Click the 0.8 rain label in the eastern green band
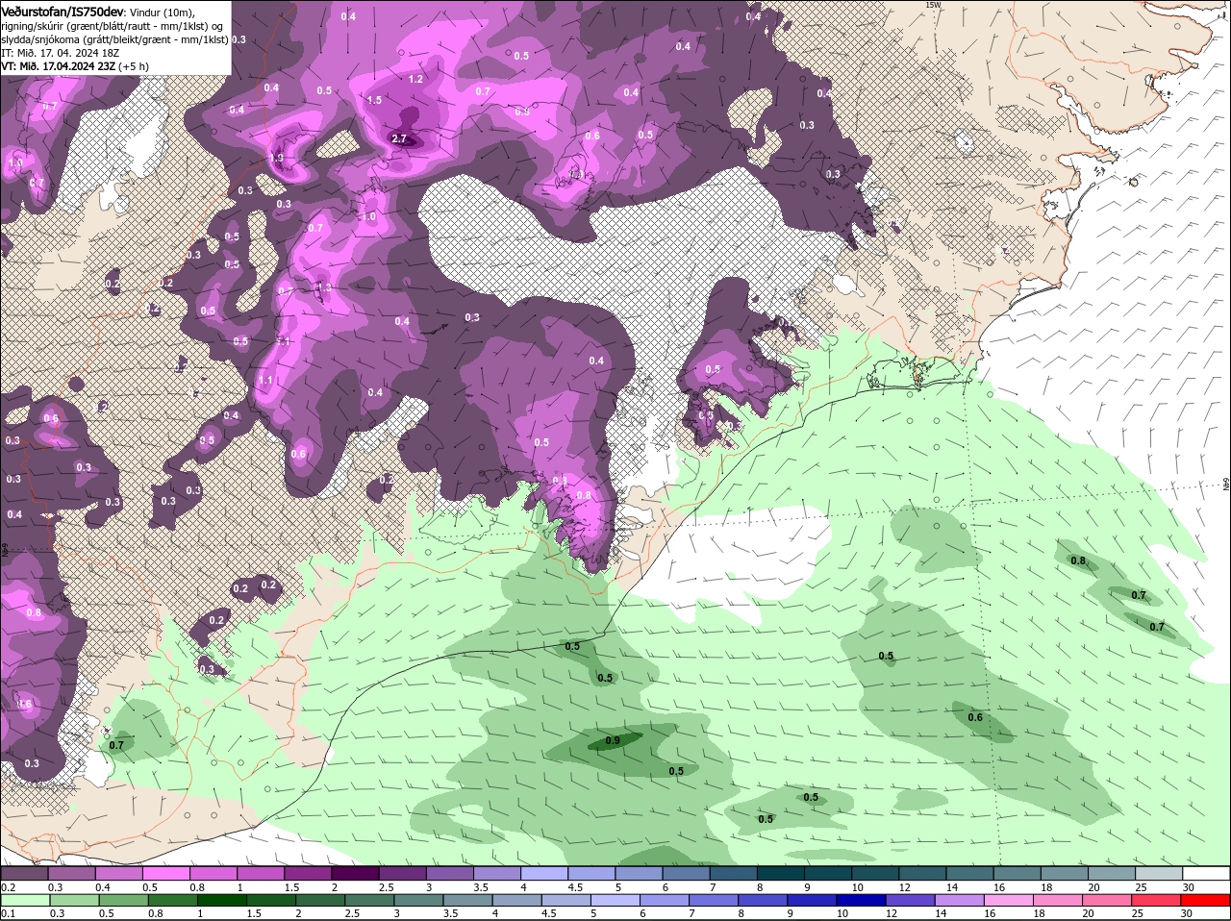Image resolution: width=1231 pixels, height=921 pixels. click(x=1078, y=561)
